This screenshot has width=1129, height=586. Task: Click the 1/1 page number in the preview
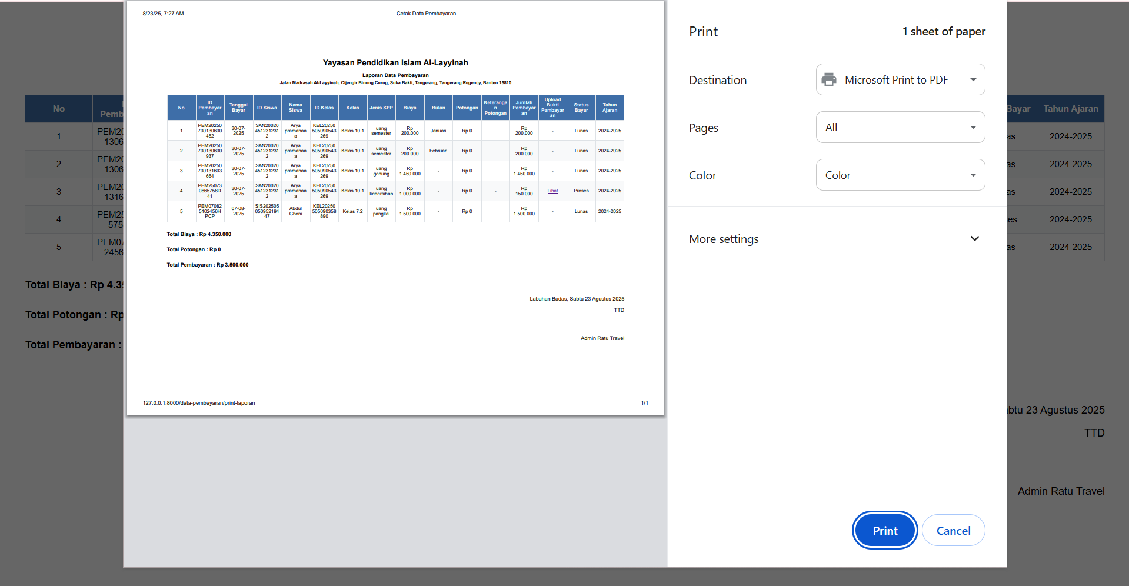tap(644, 403)
